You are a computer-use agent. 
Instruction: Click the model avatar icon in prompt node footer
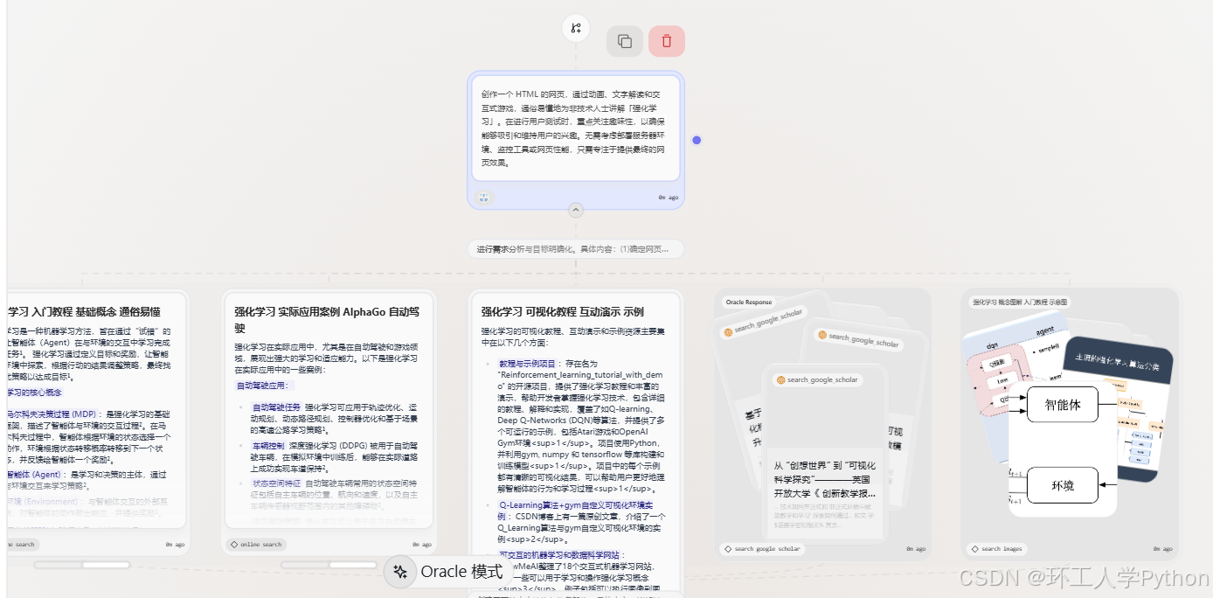[484, 198]
